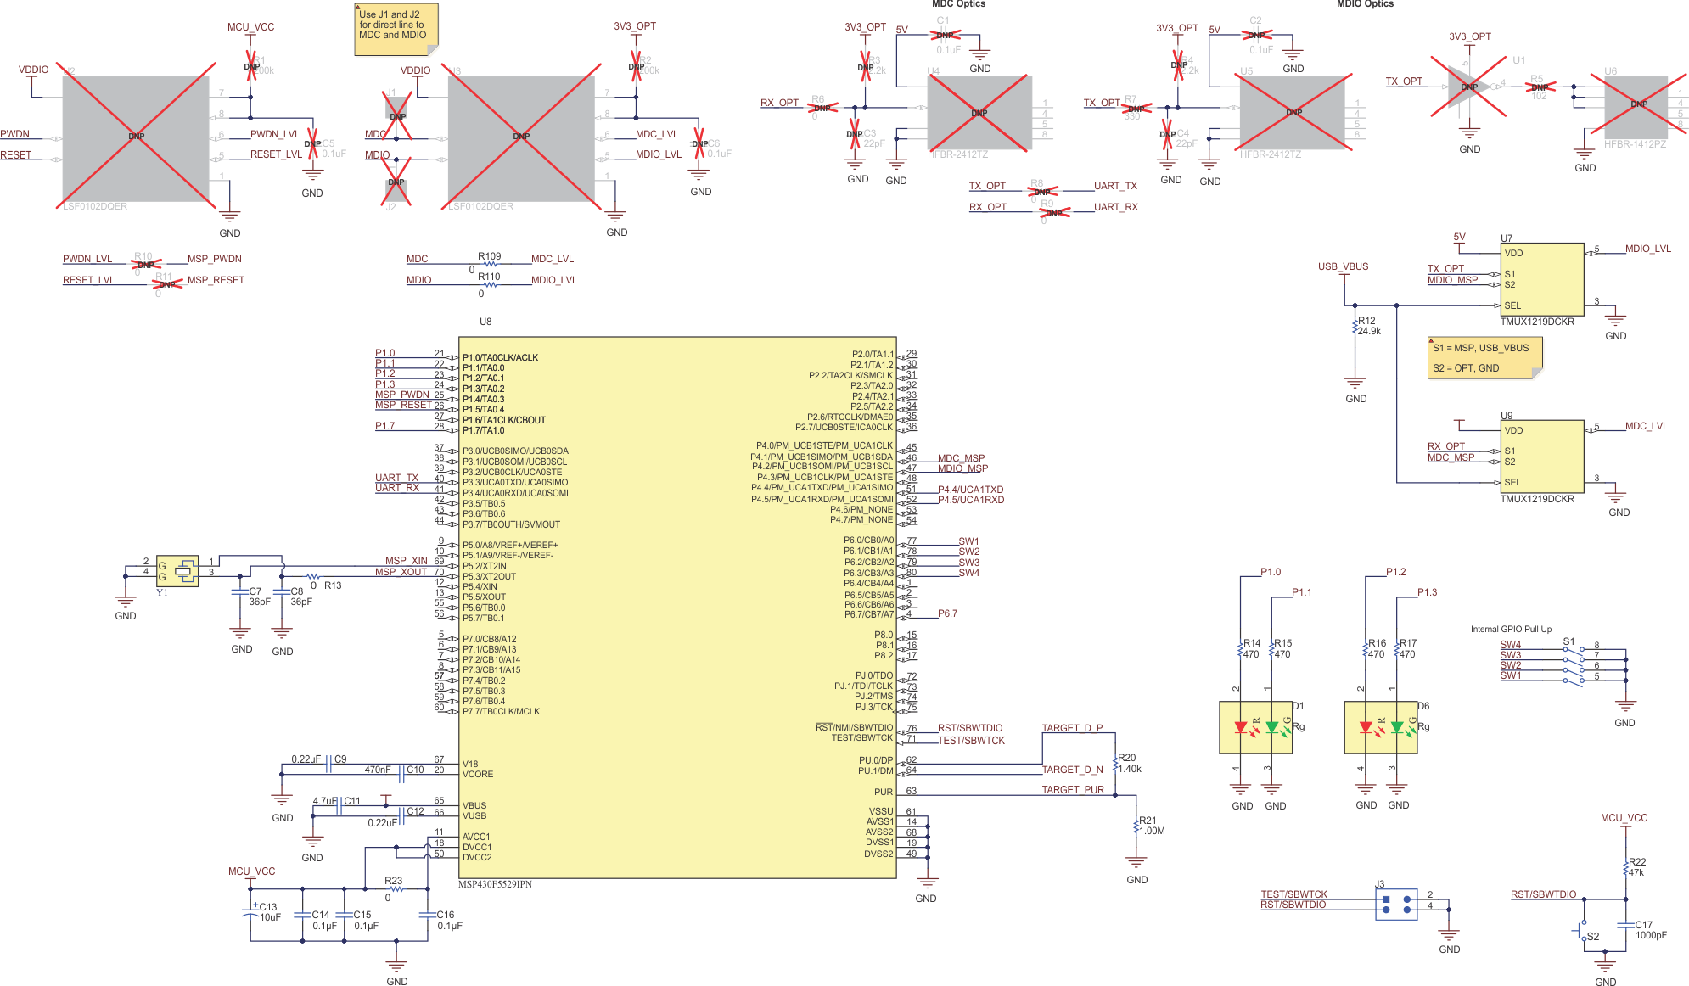Click the R13 zero-ohm resistor symbol
This screenshot has width=1689, height=986.
point(313,575)
